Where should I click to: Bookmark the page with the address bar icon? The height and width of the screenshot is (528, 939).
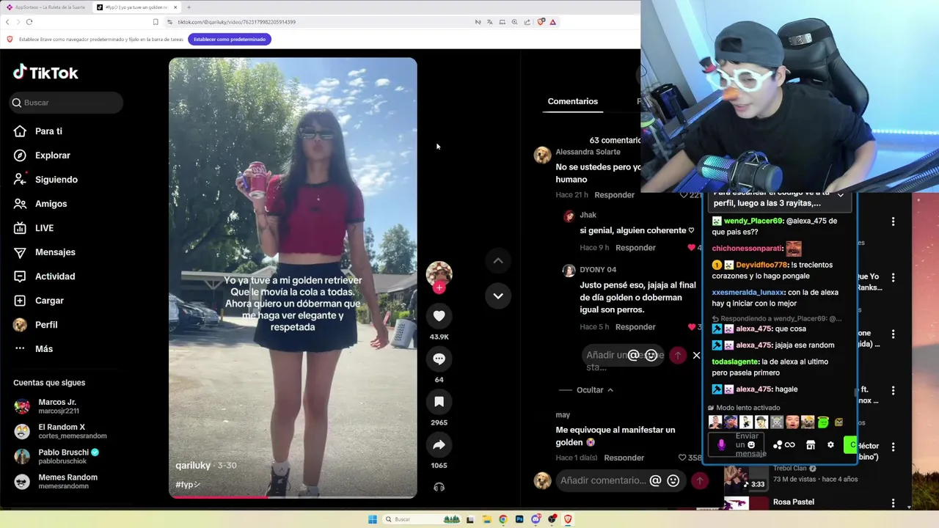156,22
